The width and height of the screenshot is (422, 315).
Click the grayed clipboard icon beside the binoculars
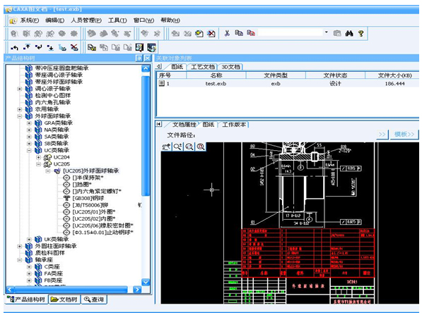[337, 33]
